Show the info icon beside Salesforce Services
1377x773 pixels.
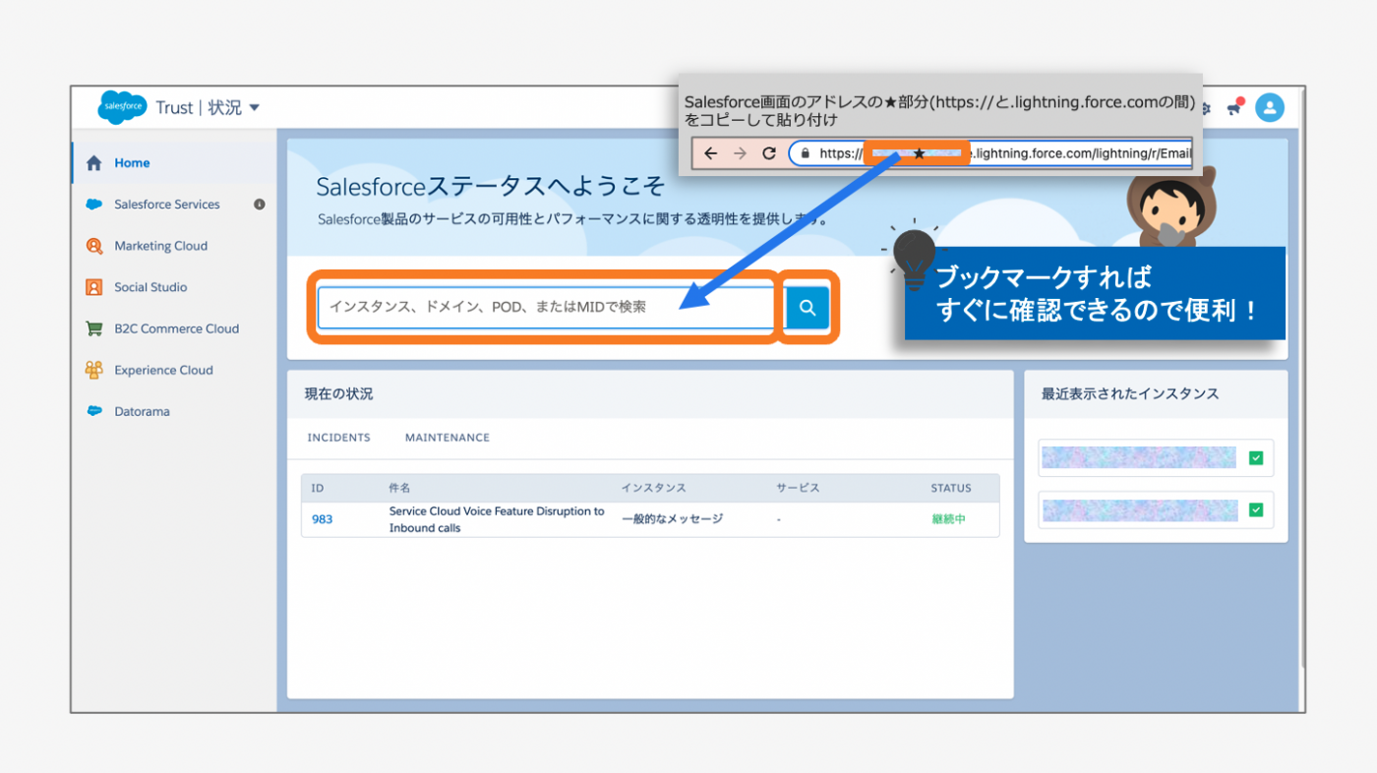[260, 205]
